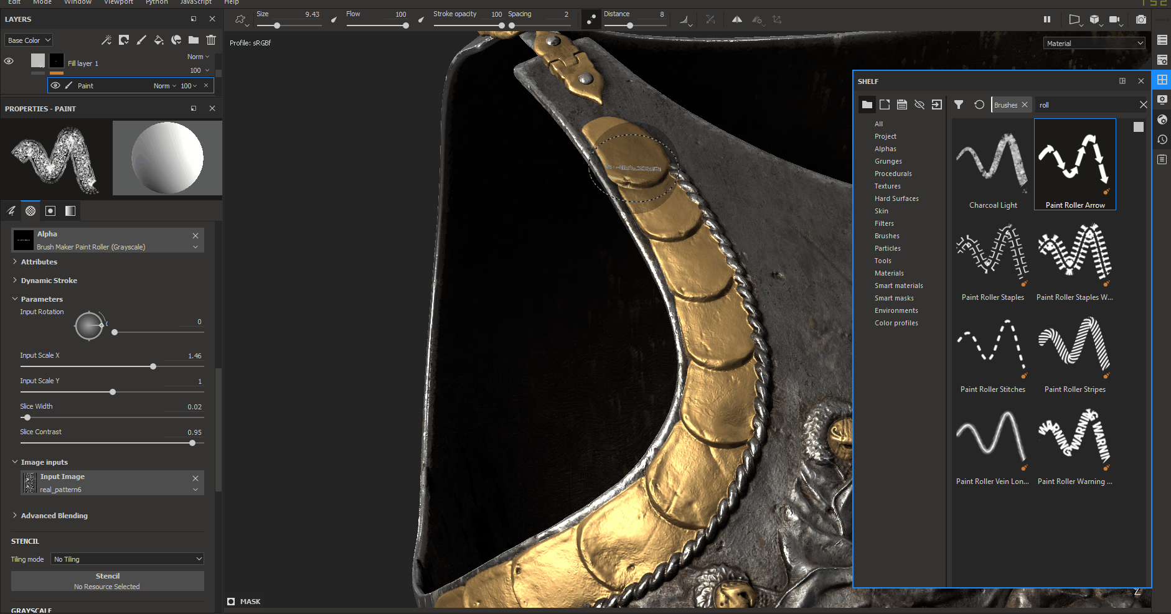Select the Particles shelf category
The width and height of the screenshot is (1171, 614).
887,248
